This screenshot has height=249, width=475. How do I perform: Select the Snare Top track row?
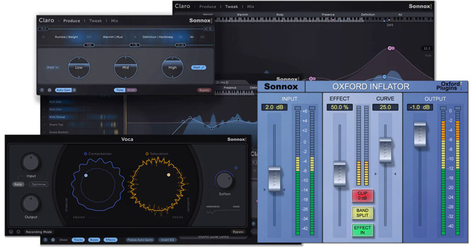point(82,124)
